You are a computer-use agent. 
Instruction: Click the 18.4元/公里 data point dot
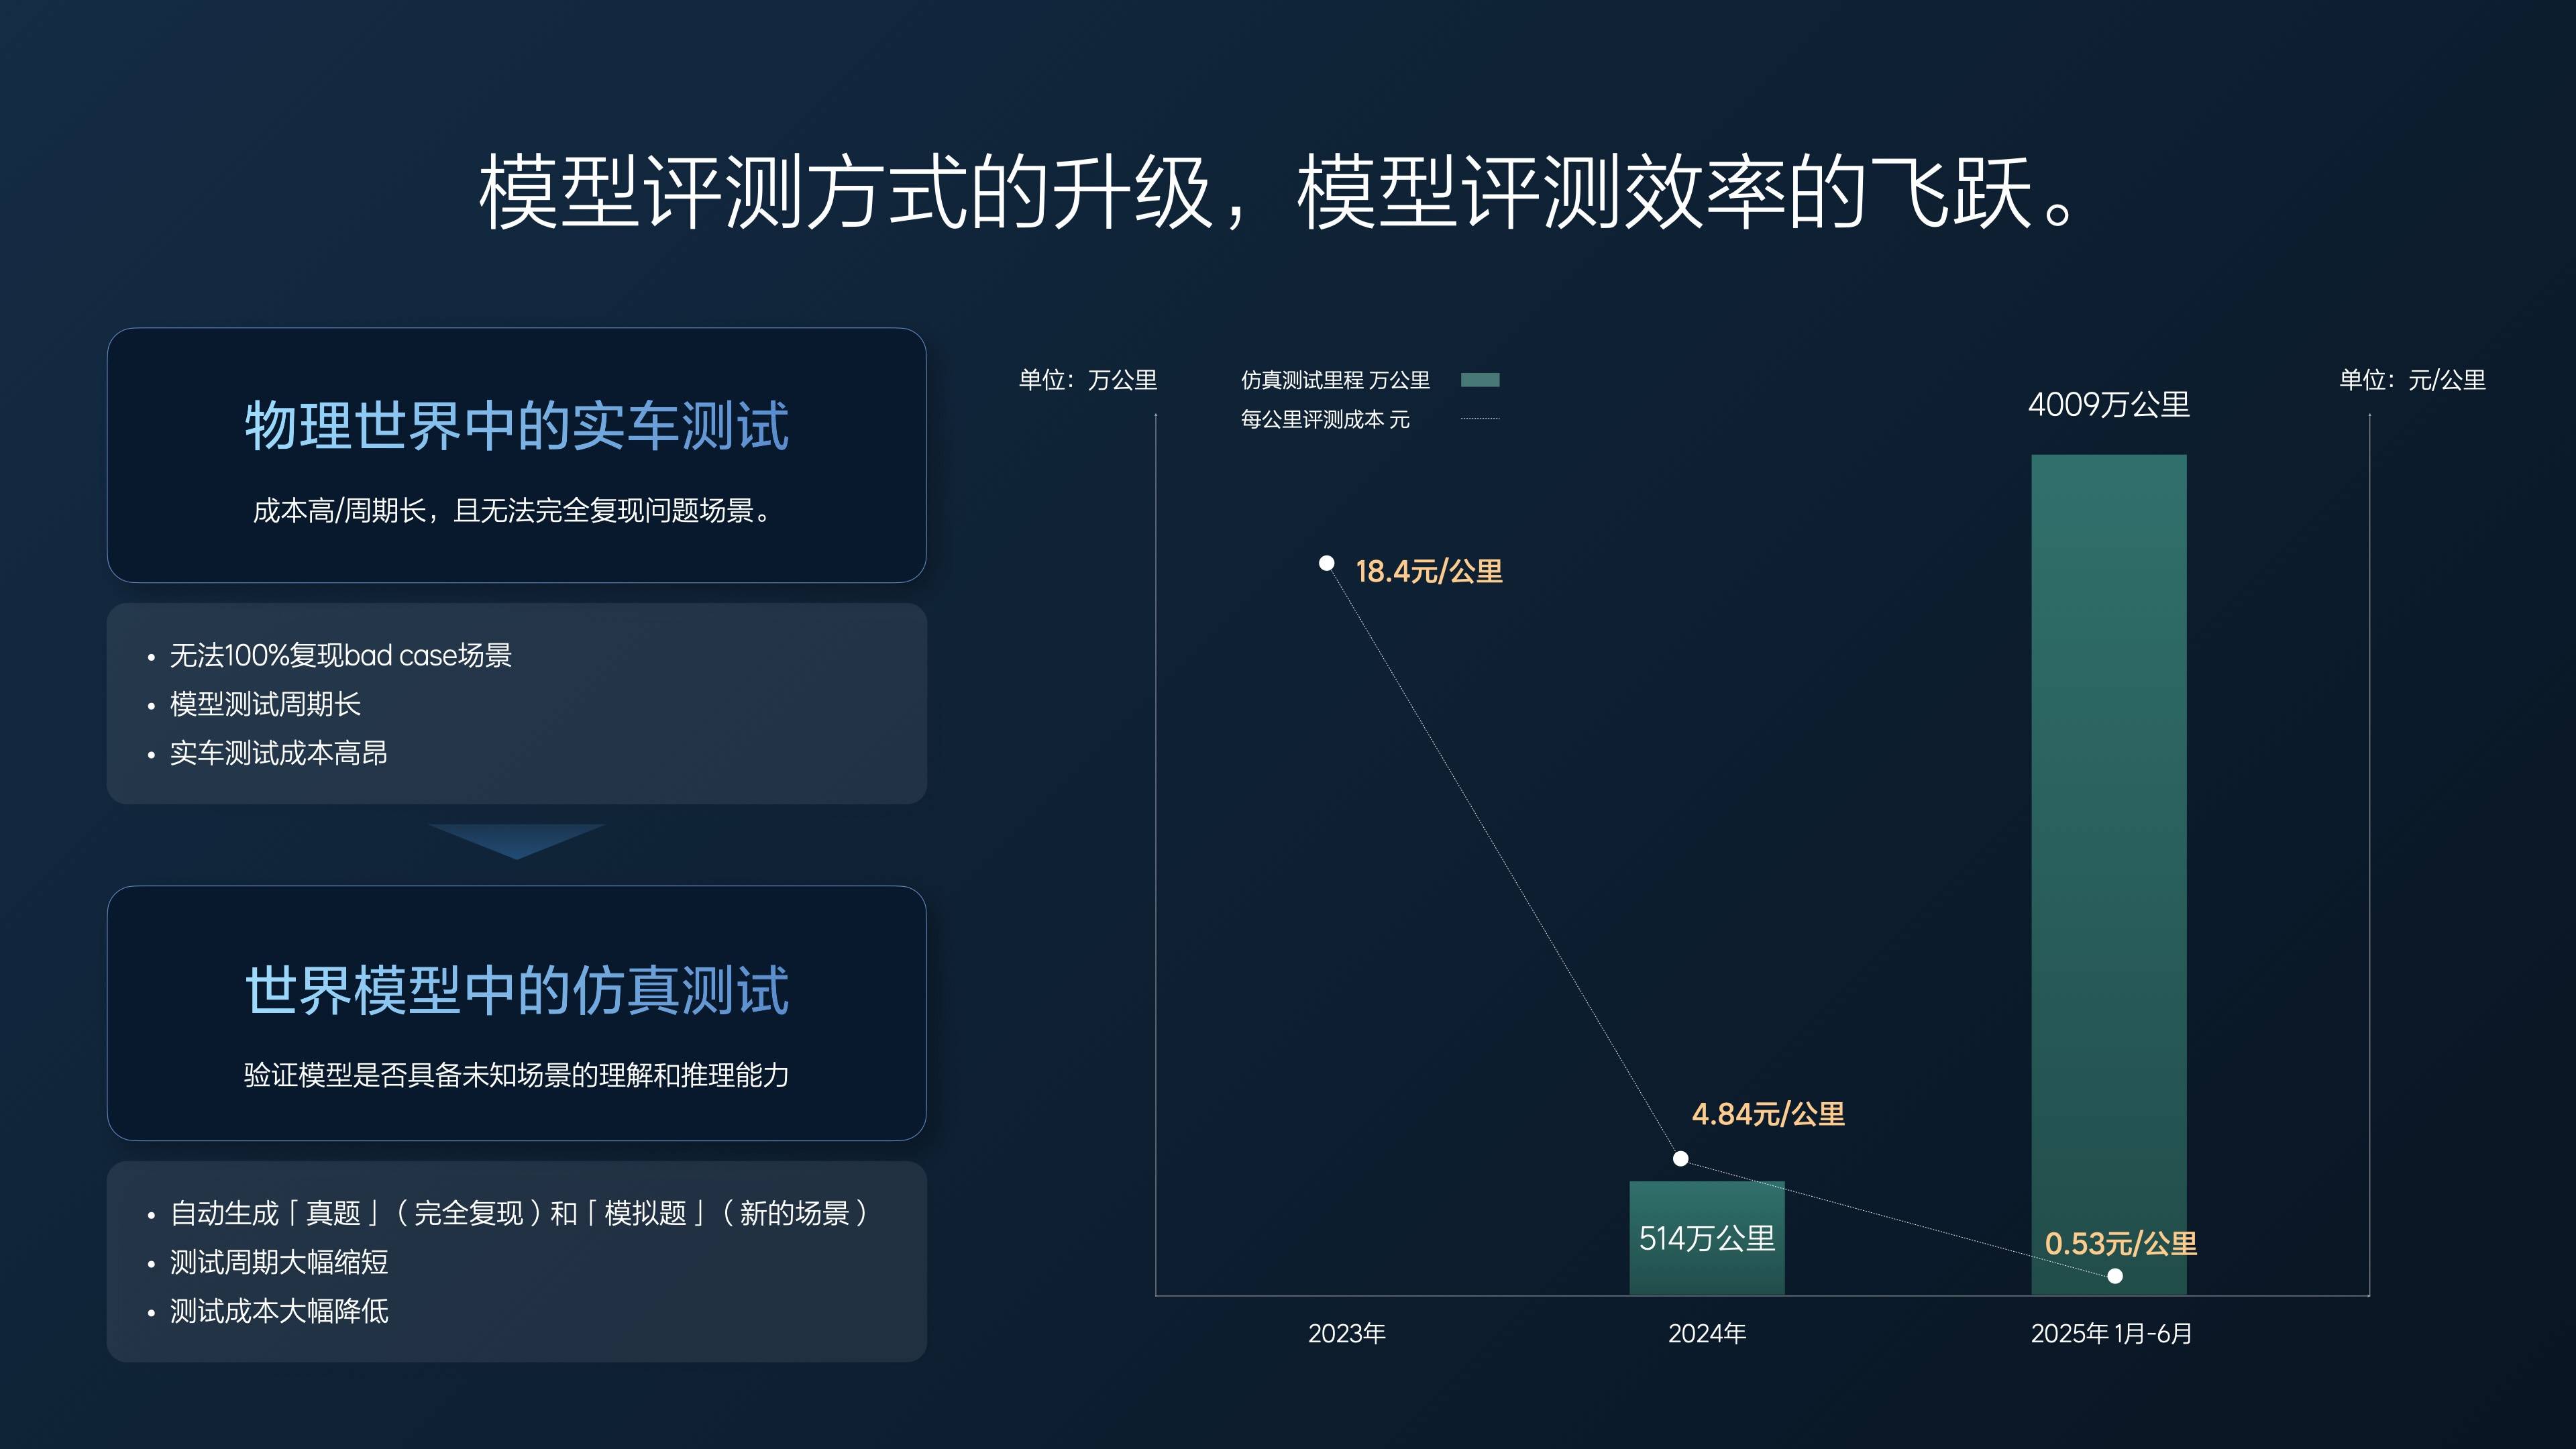tap(1326, 563)
